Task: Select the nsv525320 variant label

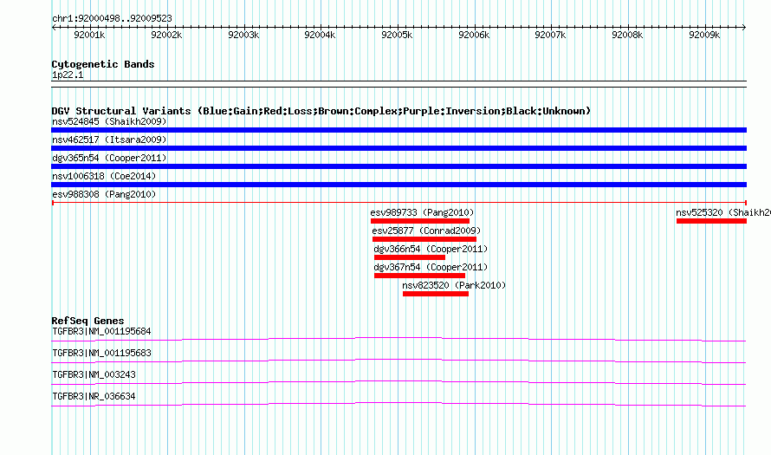Action: point(723,212)
